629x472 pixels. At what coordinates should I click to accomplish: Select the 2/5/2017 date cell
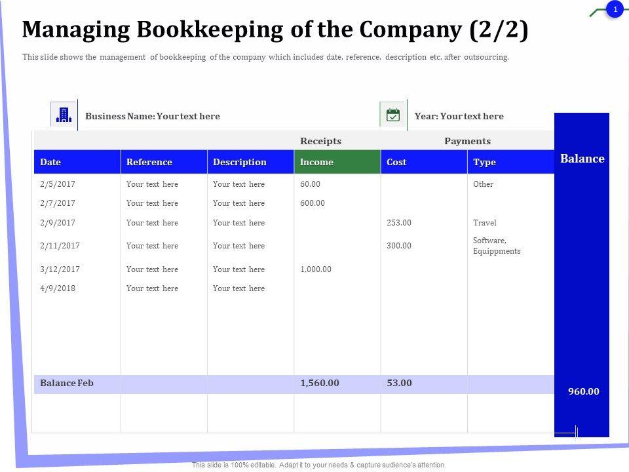pos(58,184)
